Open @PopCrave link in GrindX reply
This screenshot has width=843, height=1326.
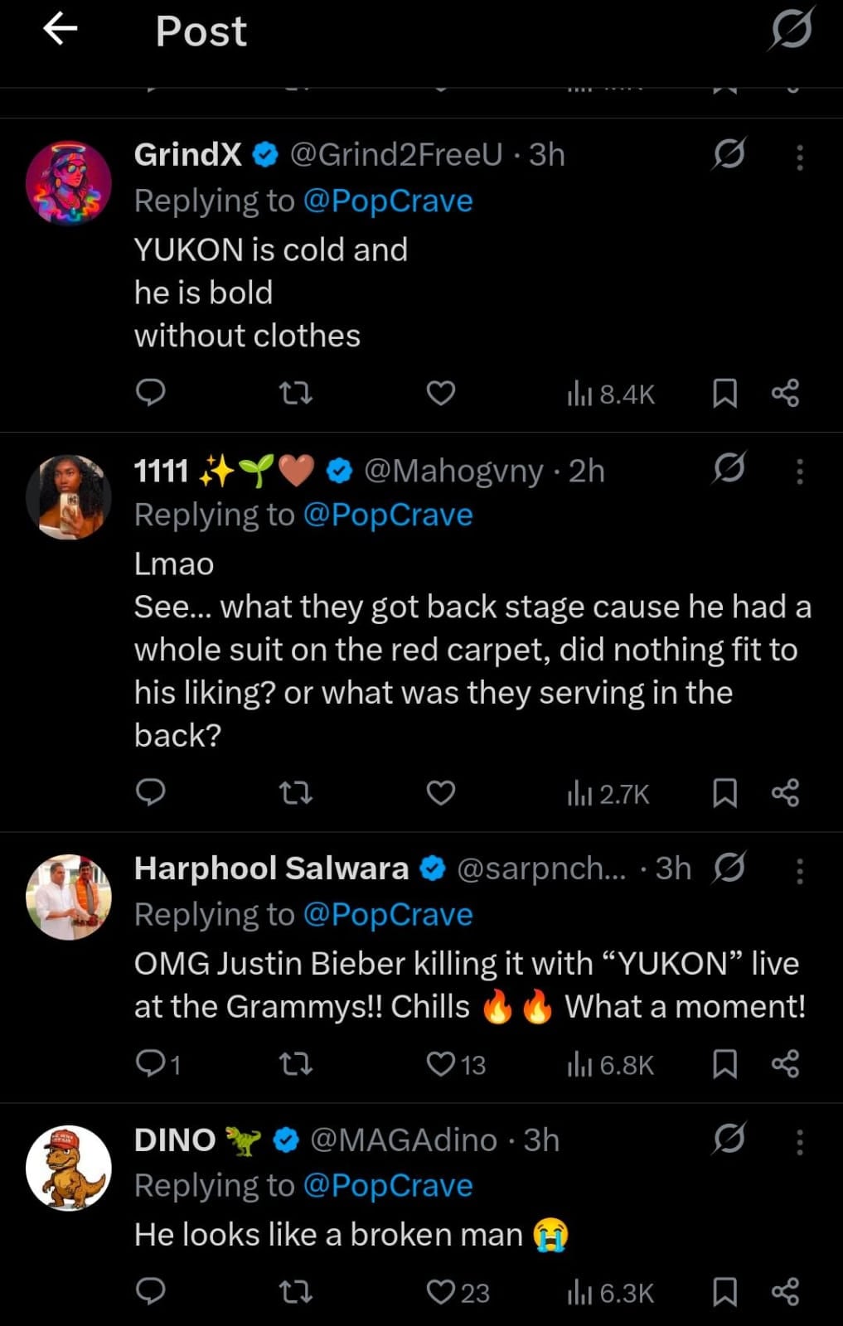388,201
